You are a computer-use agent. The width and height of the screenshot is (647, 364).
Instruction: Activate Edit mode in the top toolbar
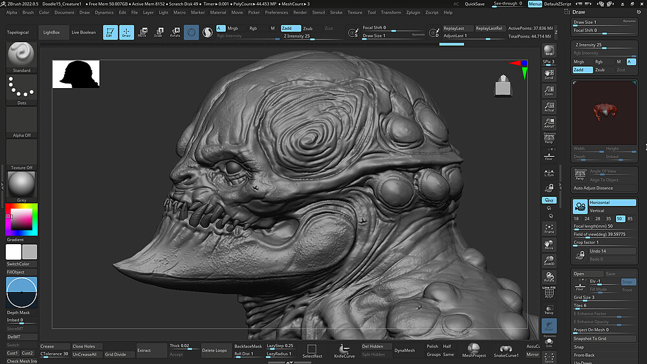pyautogui.click(x=110, y=32)
